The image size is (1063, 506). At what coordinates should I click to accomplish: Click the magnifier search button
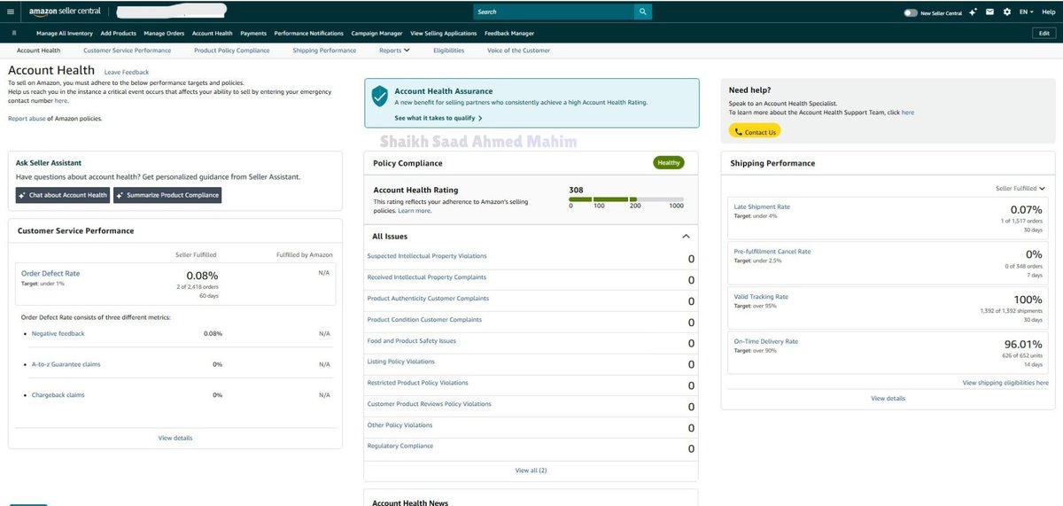pyautogui.click(x=643, y=12)
